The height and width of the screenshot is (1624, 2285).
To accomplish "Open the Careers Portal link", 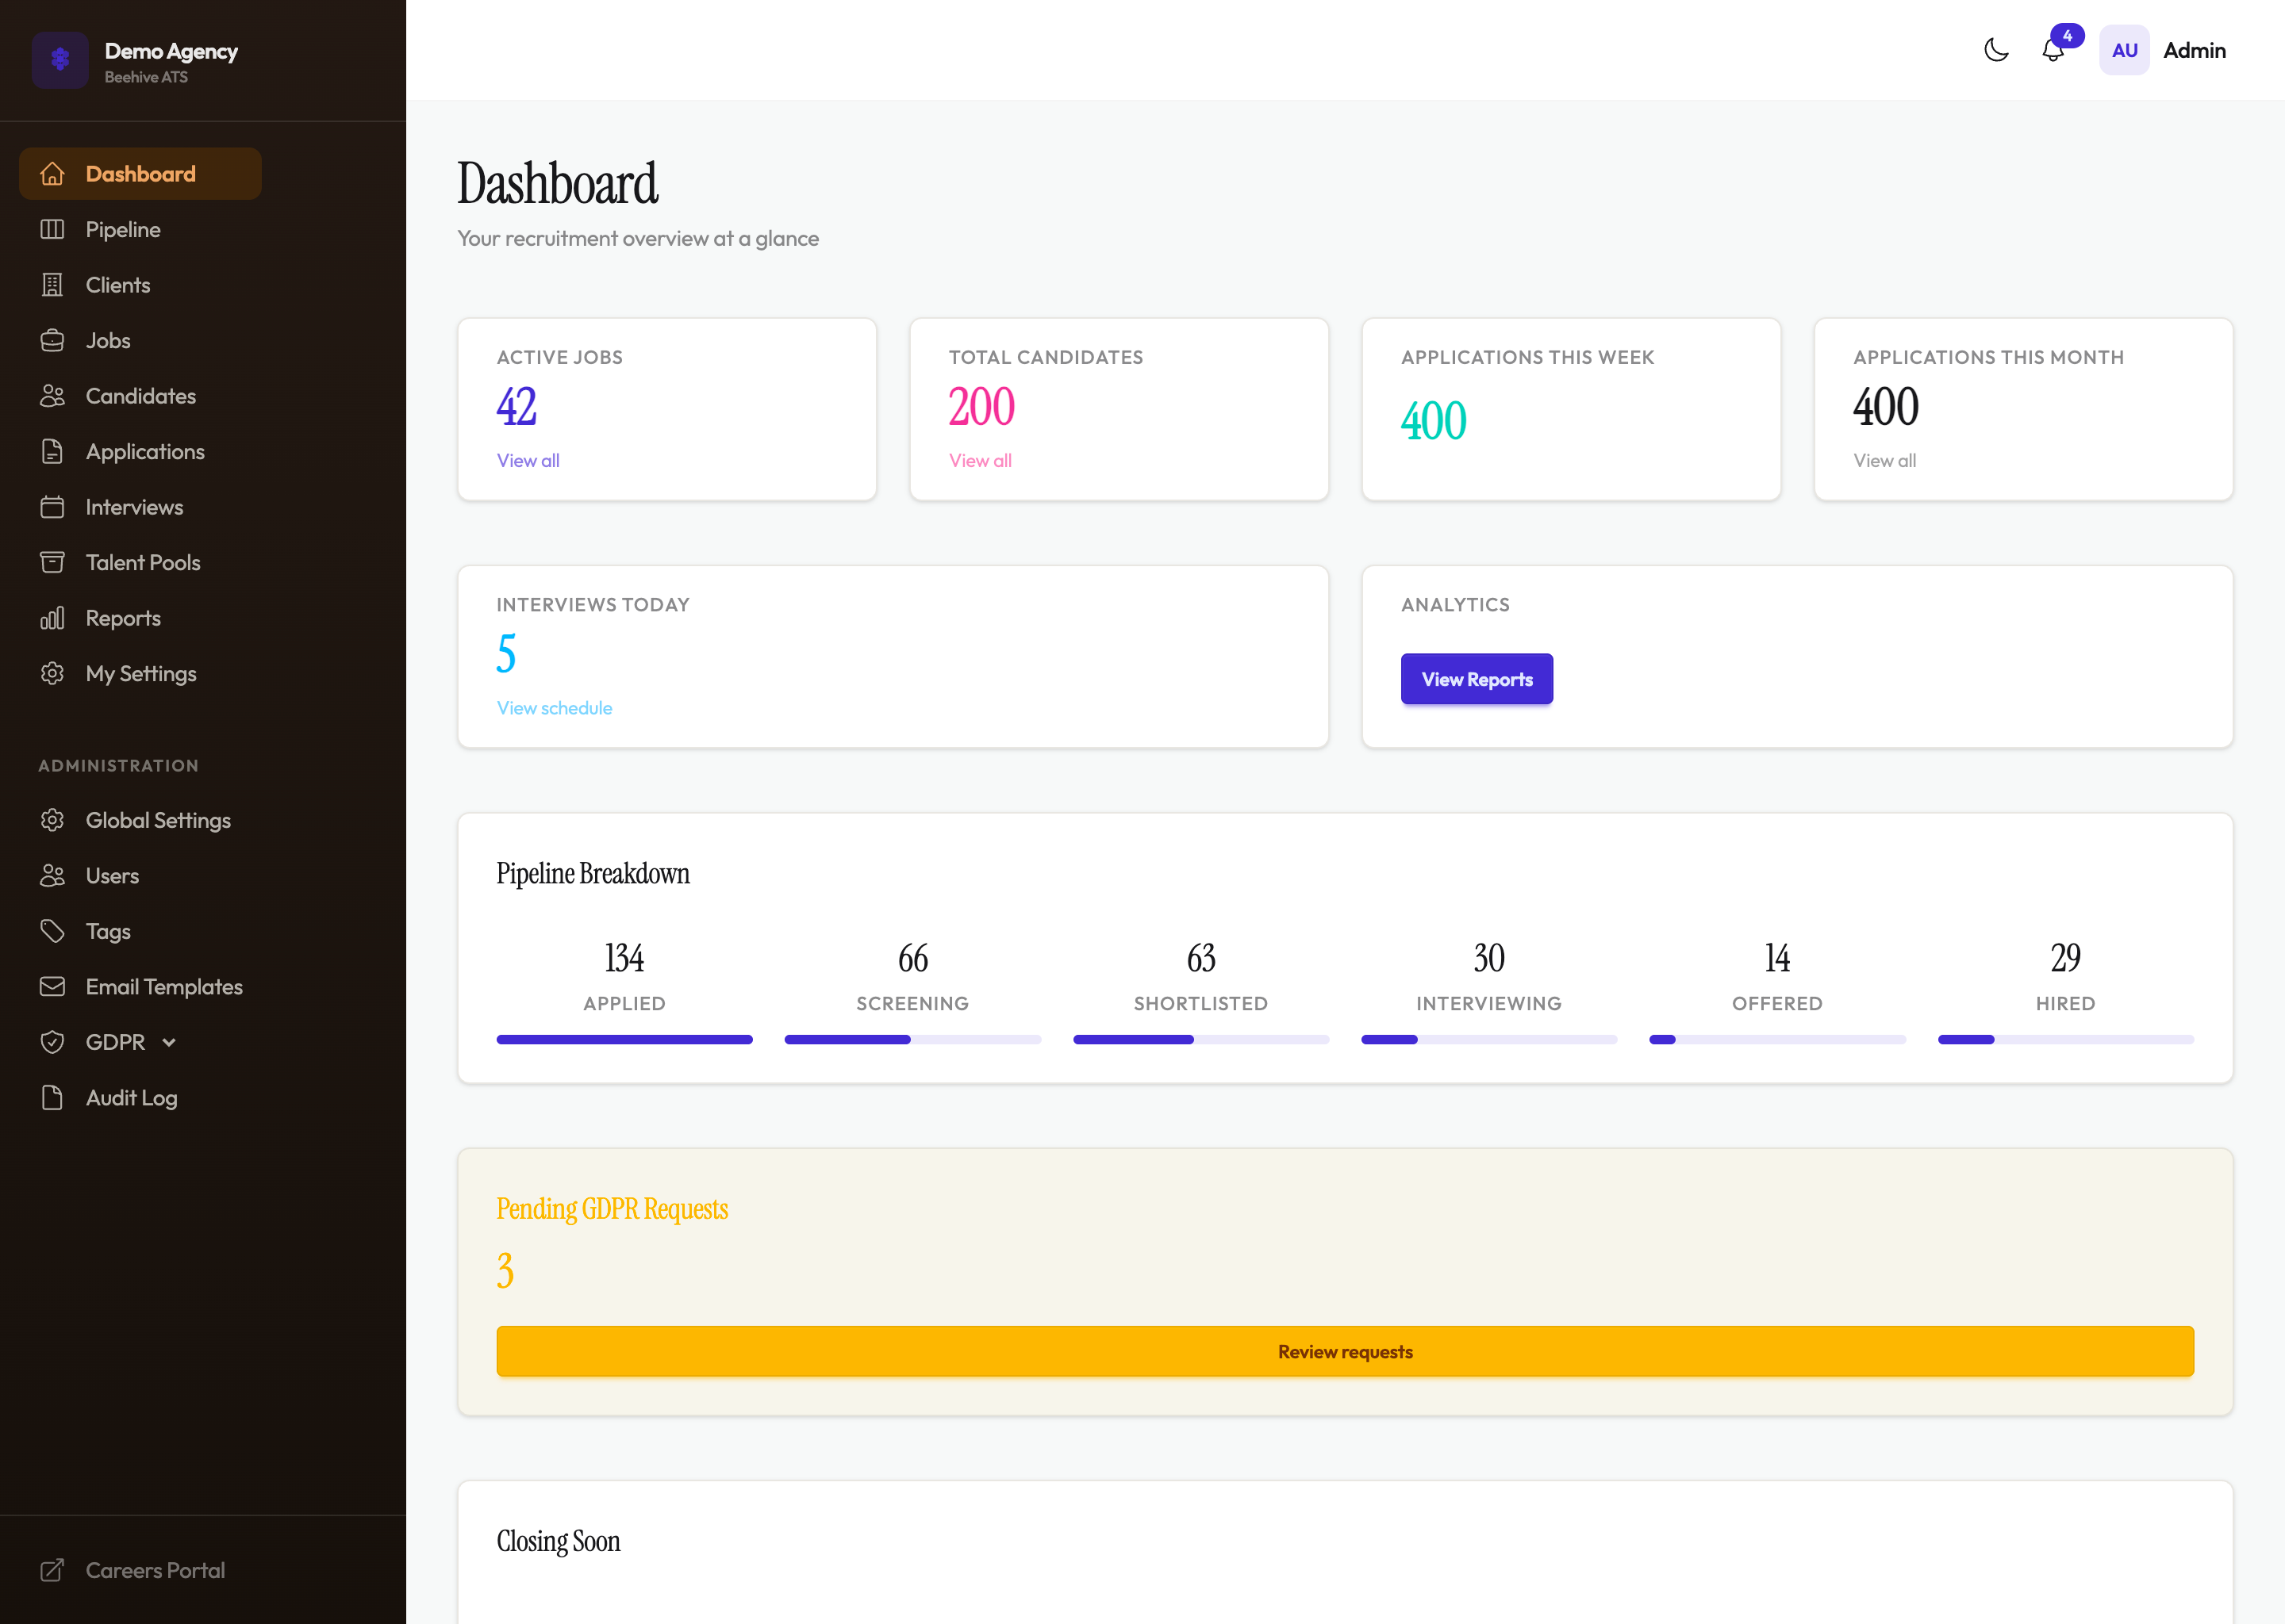I will (155, 1570).
